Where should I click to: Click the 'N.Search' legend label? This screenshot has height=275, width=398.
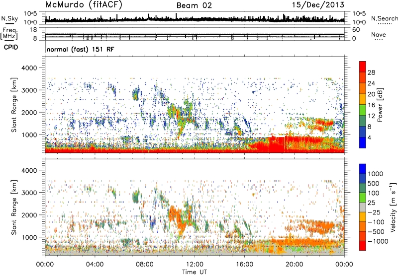[x=384, y=18]
